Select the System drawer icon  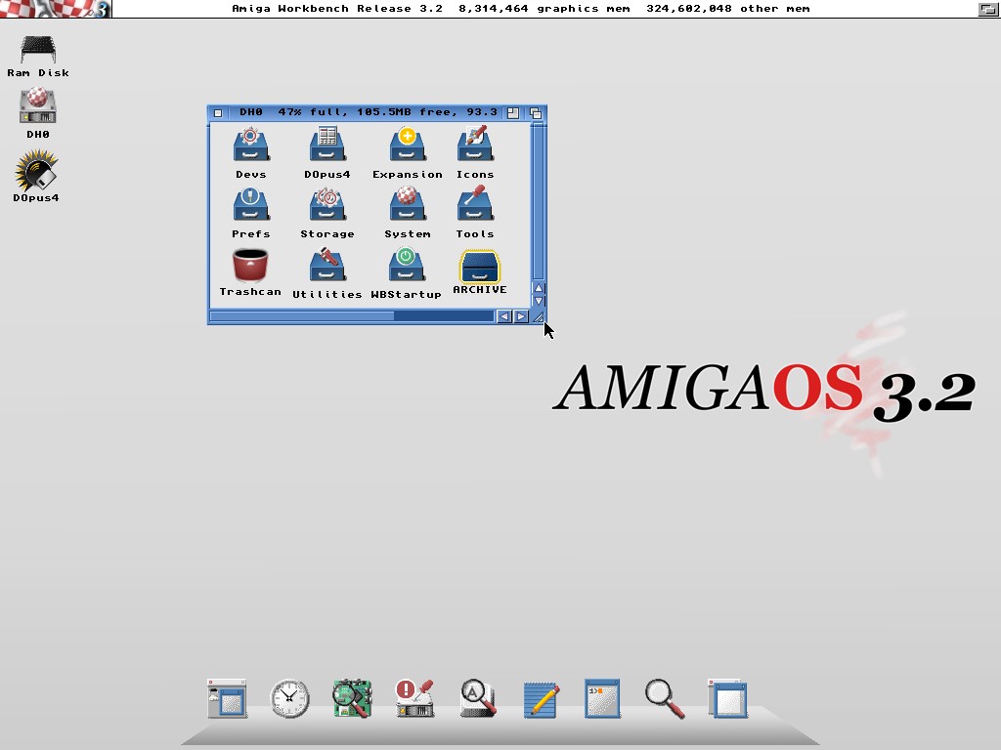[407, 206]
